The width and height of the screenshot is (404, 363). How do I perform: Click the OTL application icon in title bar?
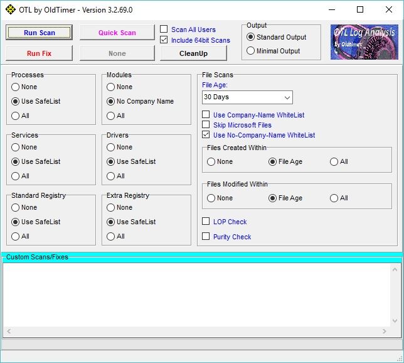click(10, 10)
